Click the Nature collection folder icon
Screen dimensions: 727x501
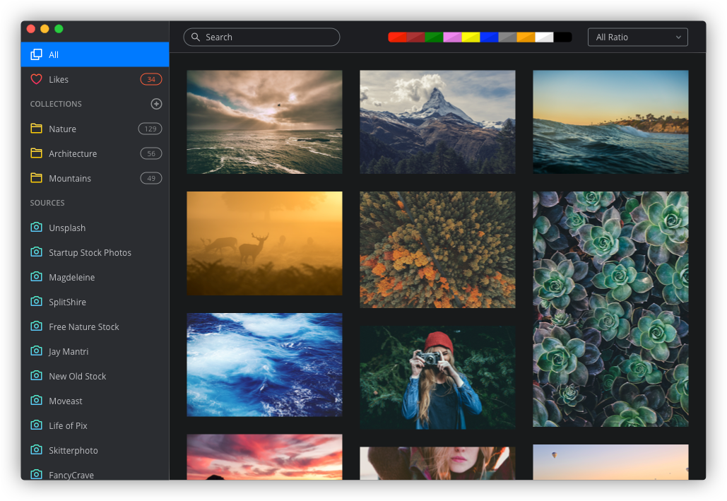[x=37, y=129]
